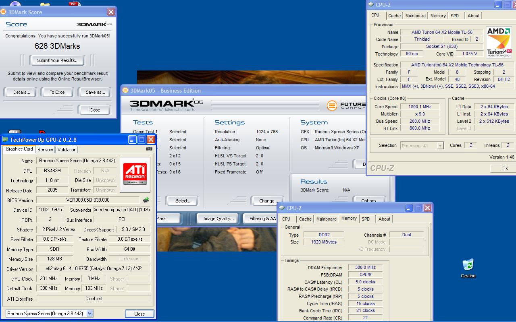Open SPD tab in lower CPU-Z window
Screen dimensions: 516x322
coord(366,219)
